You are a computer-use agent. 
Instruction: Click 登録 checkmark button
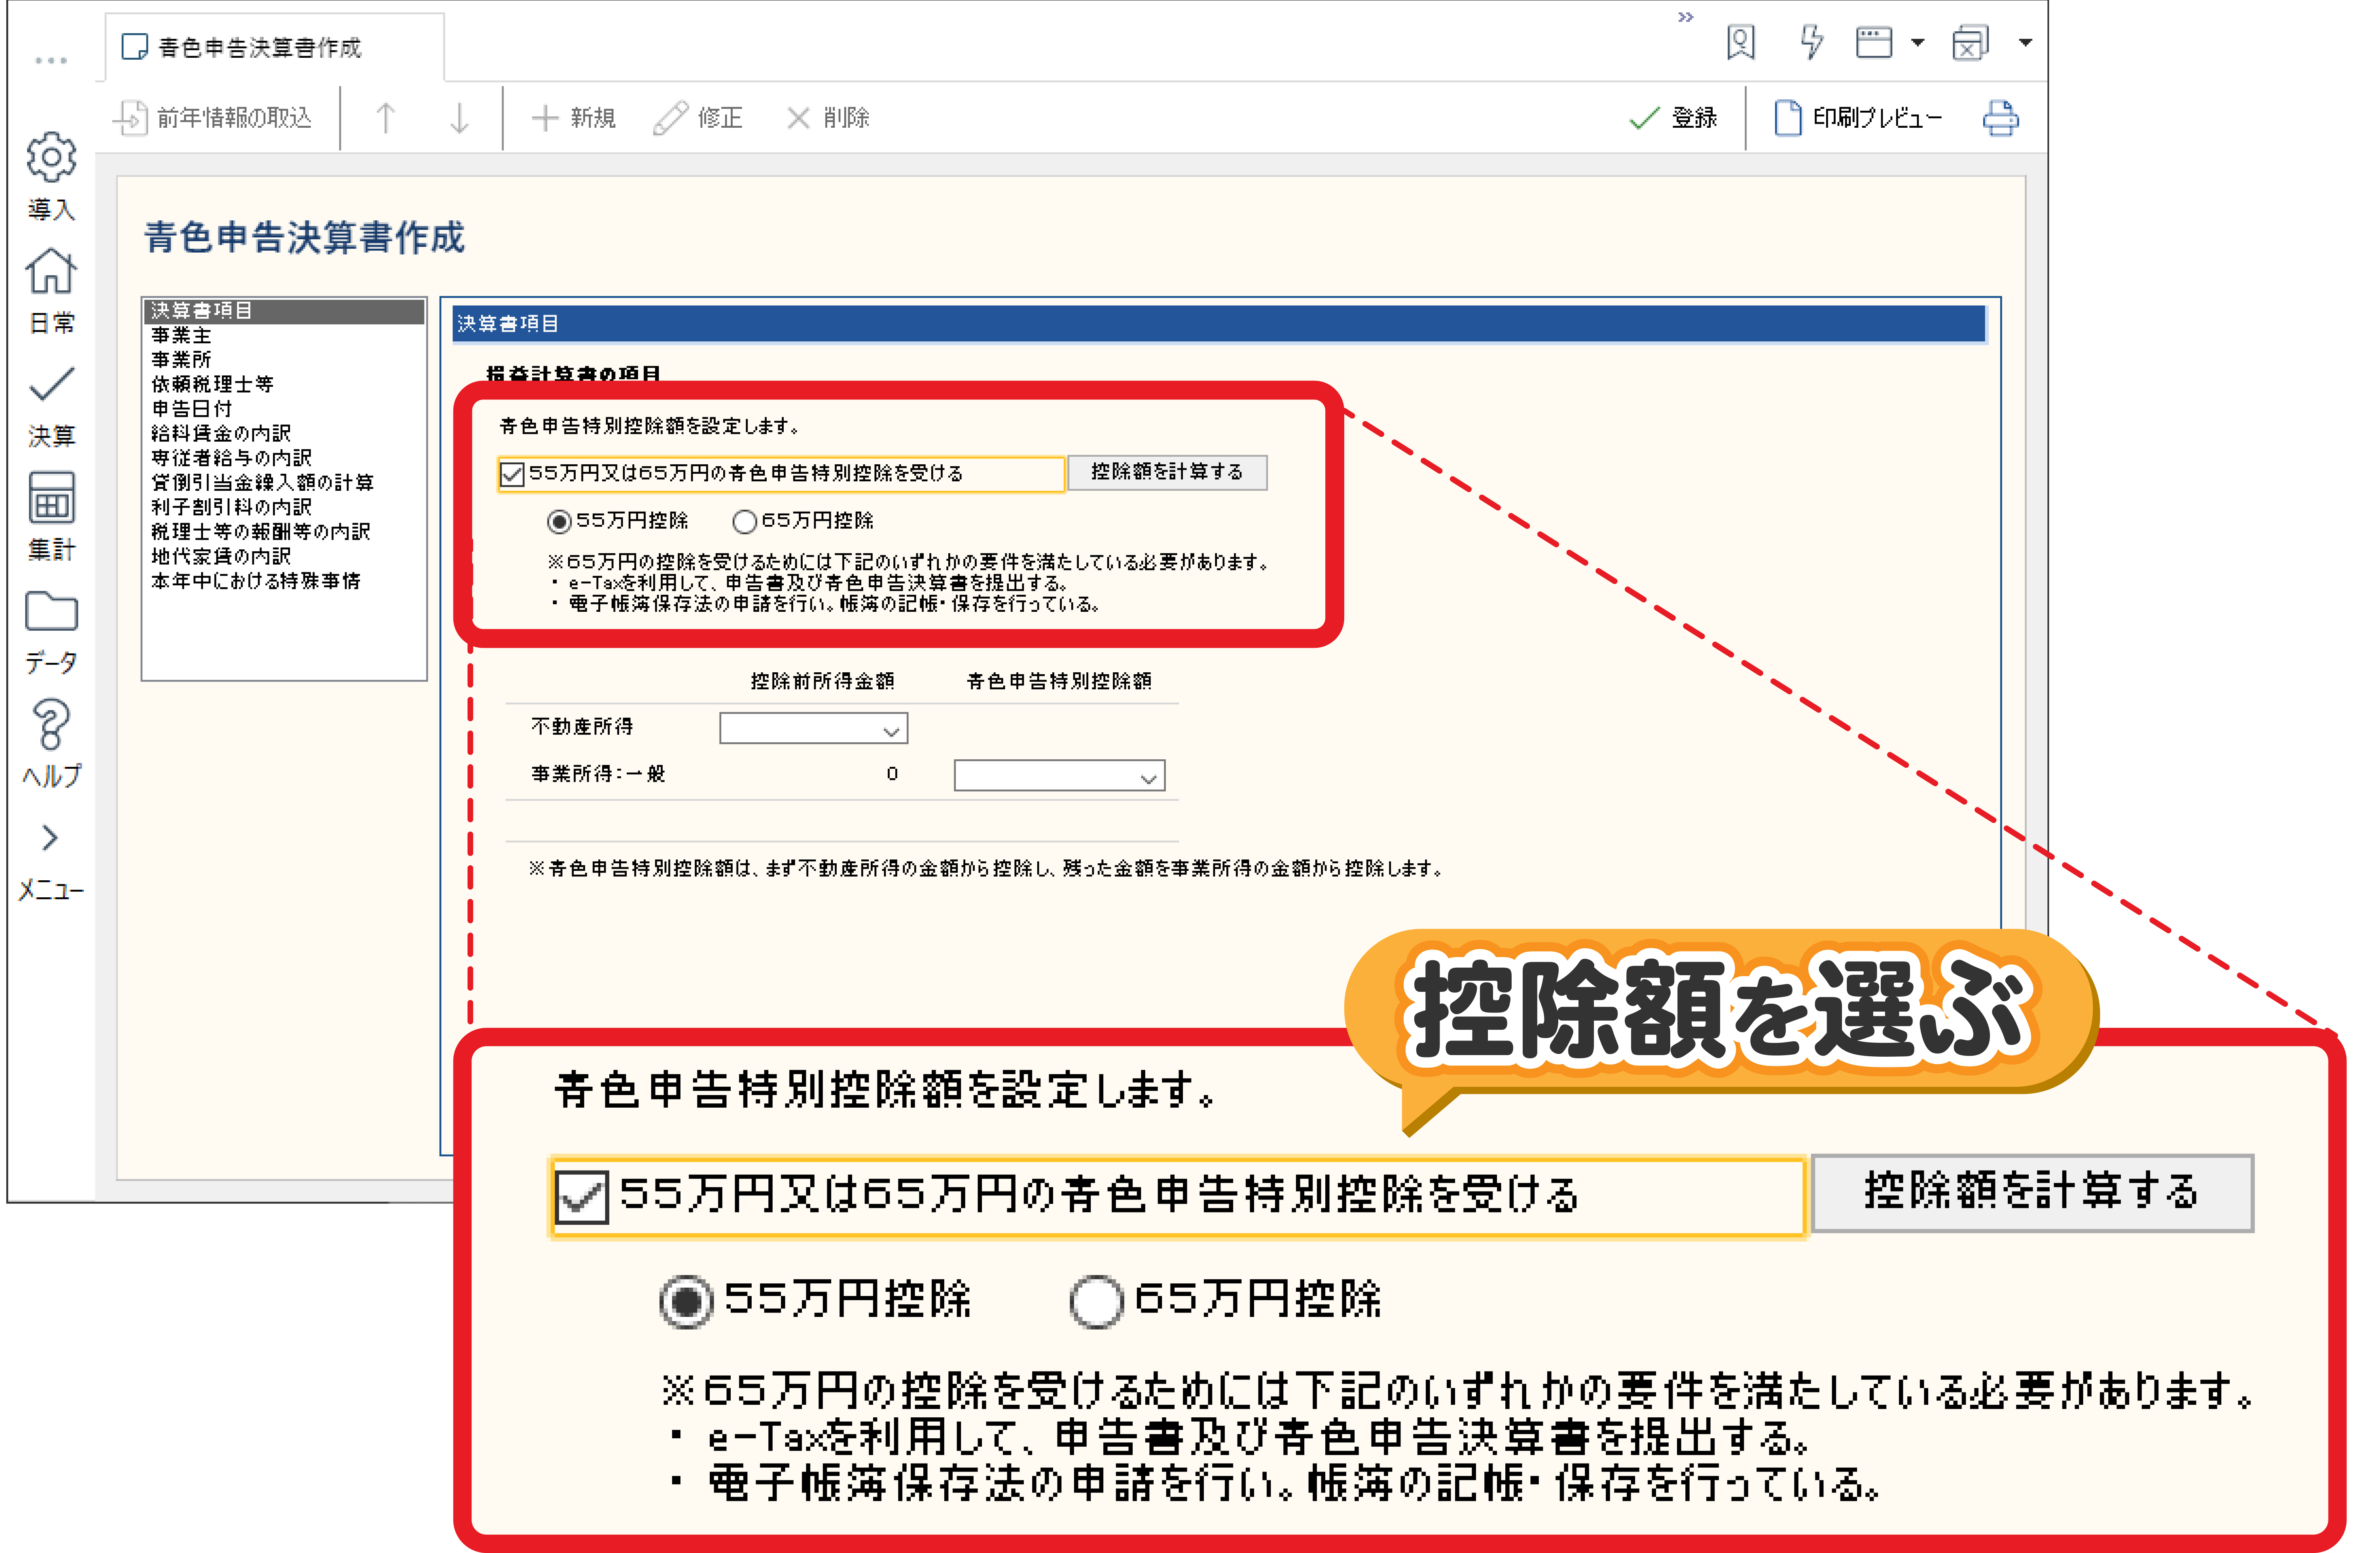click(1673, 118)
